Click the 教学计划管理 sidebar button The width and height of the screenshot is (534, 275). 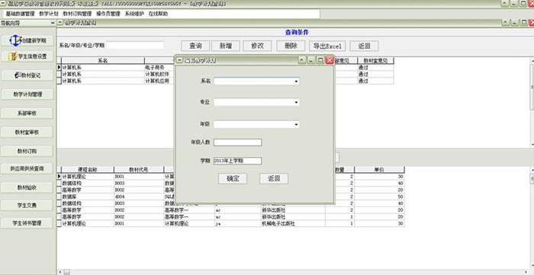tap(27, 94)
